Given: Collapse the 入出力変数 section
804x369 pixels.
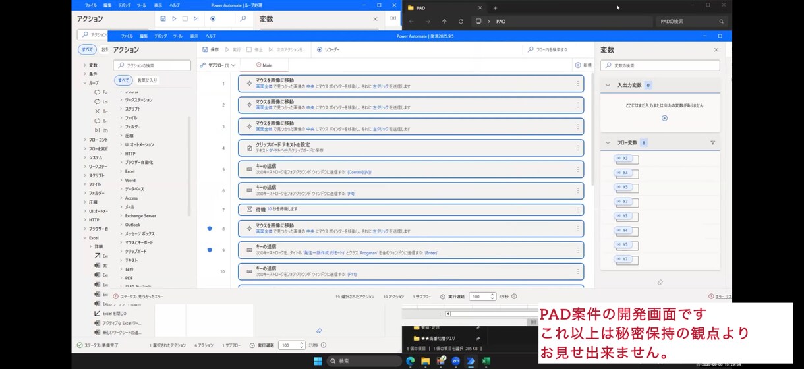Looking at the screenshot, I should click(x=609, y=85).
